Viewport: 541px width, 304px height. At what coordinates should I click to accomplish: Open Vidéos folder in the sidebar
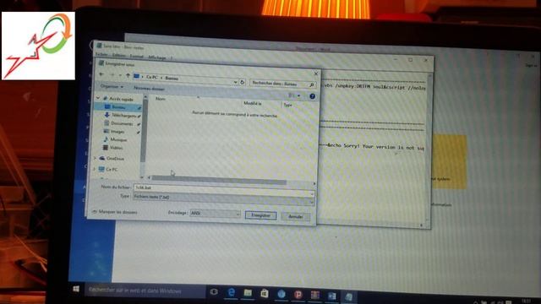(117, 148)
